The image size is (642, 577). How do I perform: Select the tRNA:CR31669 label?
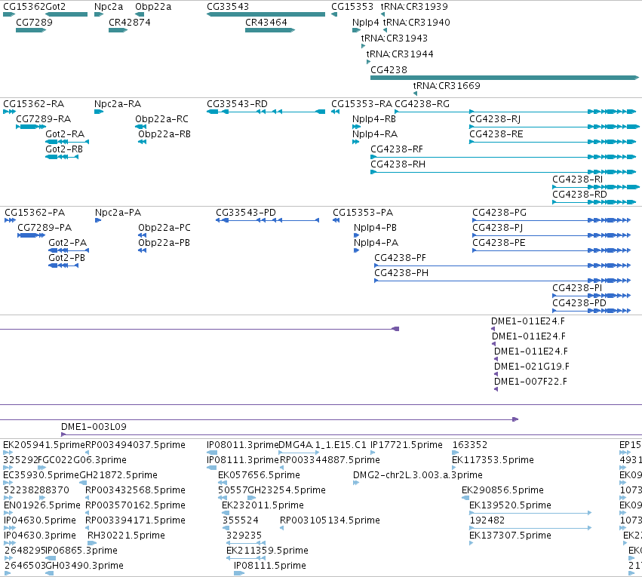tap(447, 86)
